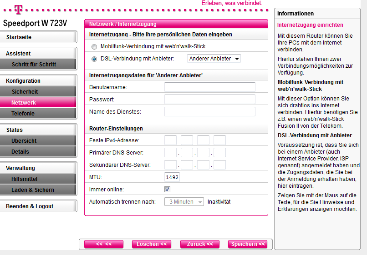
Task: Click third octet of Primärer DNS-Server
Action: [x=203, y=152]
